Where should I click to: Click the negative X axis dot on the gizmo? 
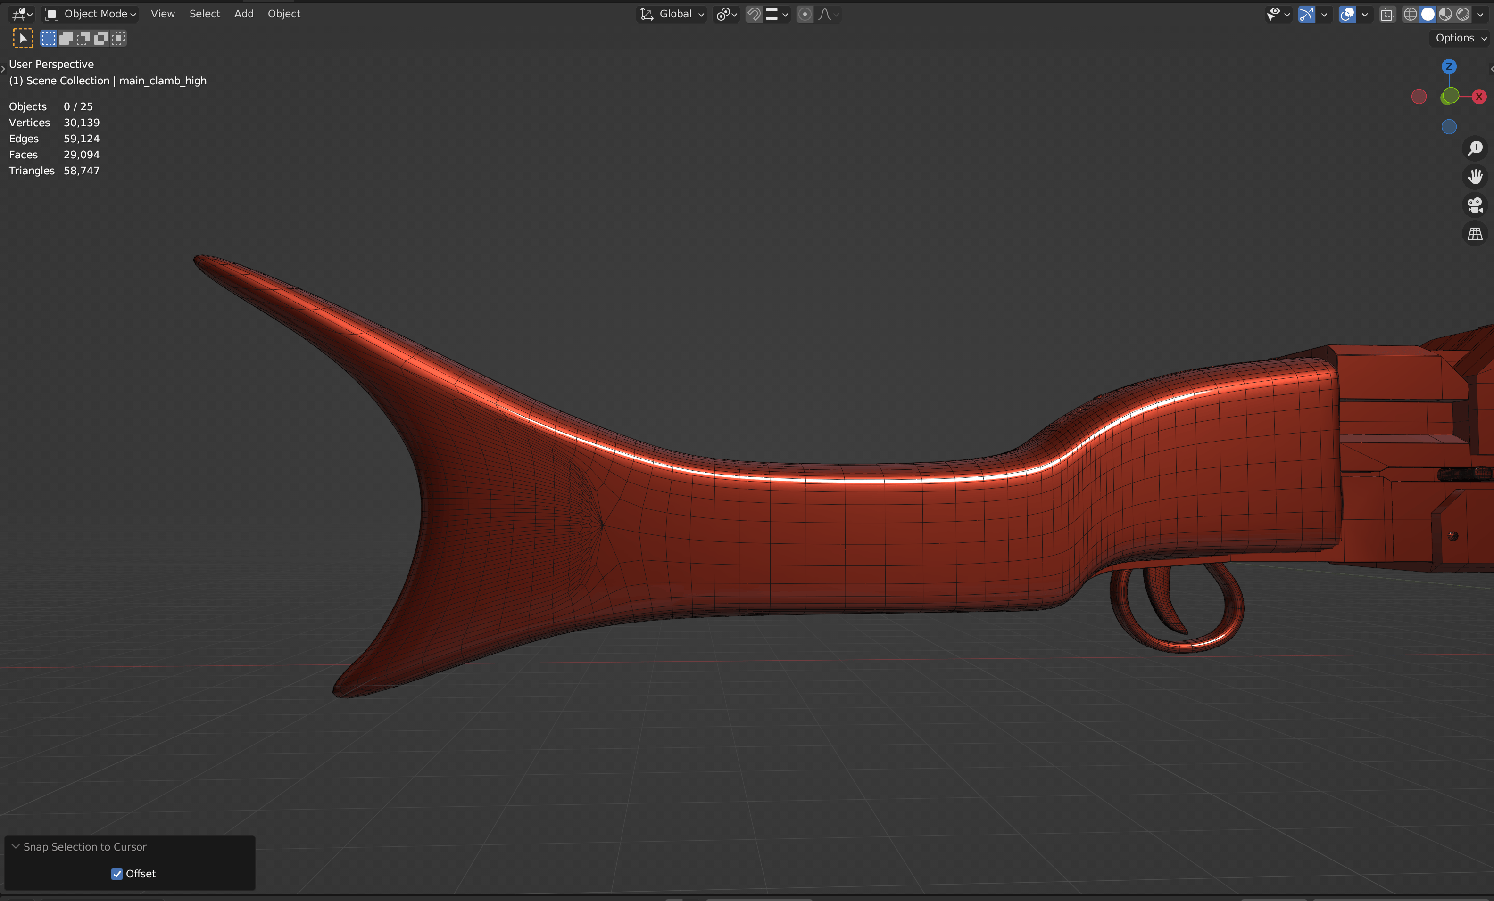[x=1419, y=96]
